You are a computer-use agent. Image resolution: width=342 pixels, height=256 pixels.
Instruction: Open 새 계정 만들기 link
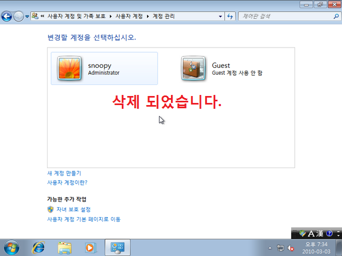64,173
